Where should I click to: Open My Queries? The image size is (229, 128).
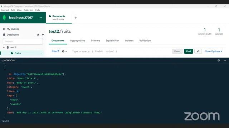click(x=13, y=29)
